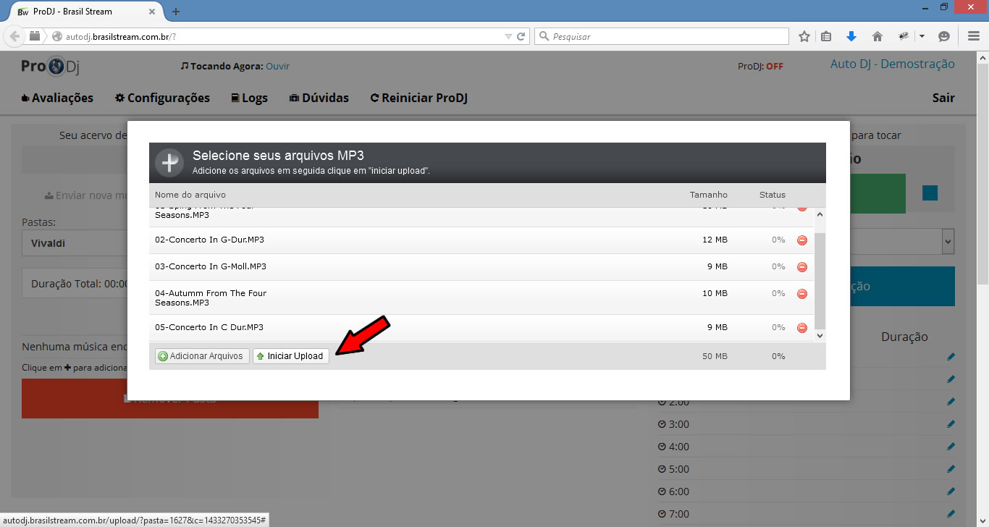Screen dimensions: 989x527
Task: Open the Avaliações menu
Action: click(x=57, y=98)
